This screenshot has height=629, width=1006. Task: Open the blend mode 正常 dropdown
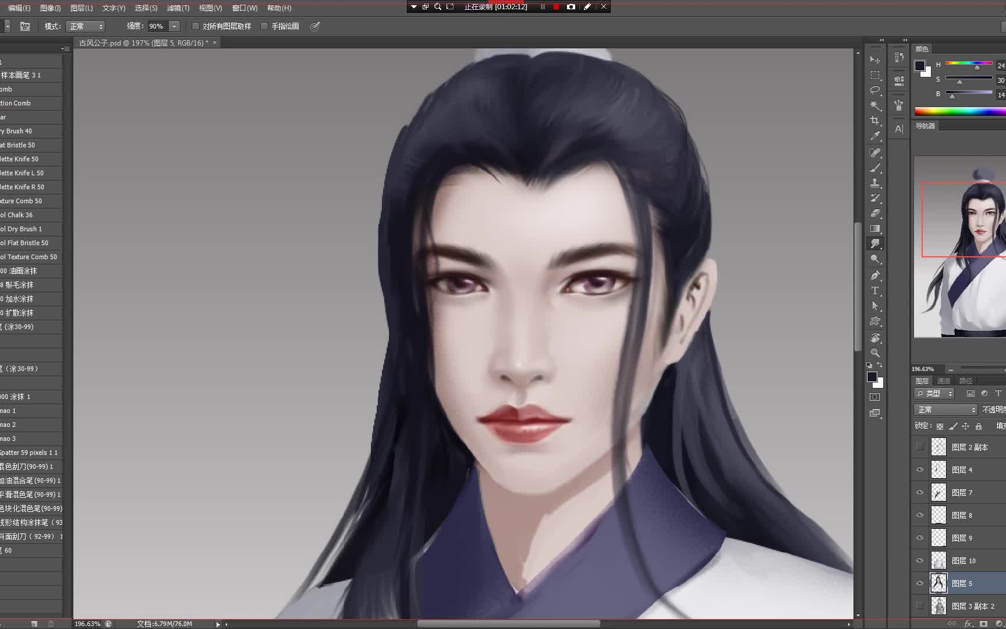coord(945,409)
